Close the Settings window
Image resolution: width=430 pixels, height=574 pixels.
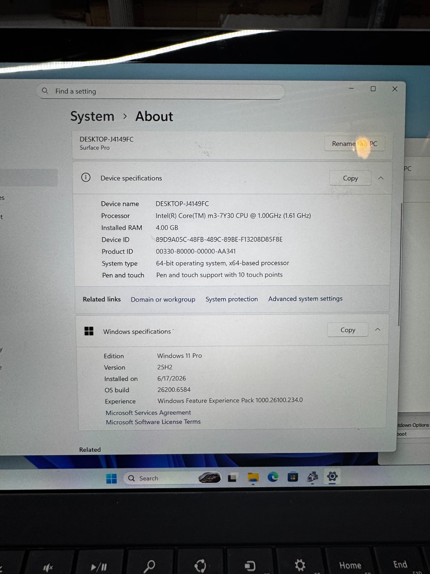click(395, 89)
